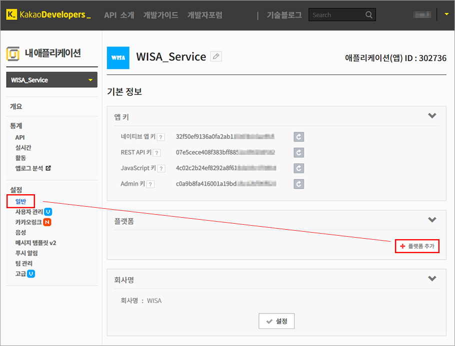This screenshot has width=455, height=346.
Task: Collapse the 회사명 section
Action: point(432,279)
